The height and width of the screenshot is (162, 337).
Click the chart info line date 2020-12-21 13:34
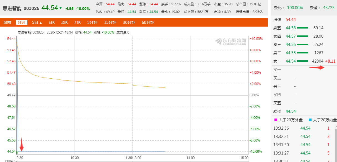click(x=60, y=32)
